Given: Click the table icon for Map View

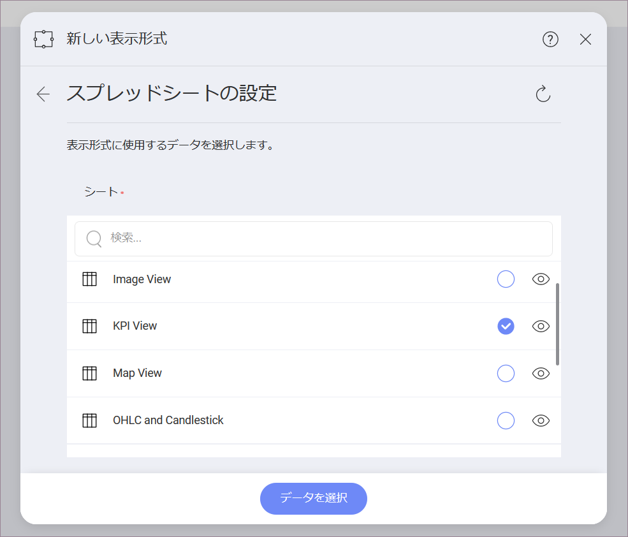Looking at the screenshot, I should tap(90, 374).
